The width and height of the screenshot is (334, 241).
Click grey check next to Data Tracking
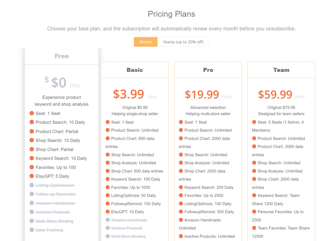32,230
